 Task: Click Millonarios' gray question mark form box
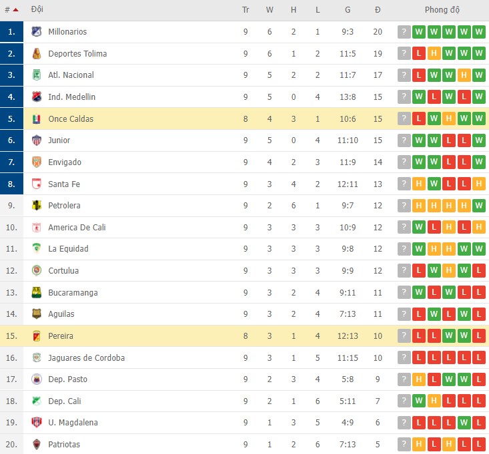404,32
